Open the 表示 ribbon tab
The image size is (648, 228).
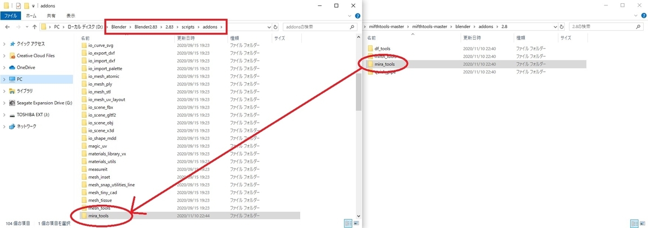[x=70, y=16]
